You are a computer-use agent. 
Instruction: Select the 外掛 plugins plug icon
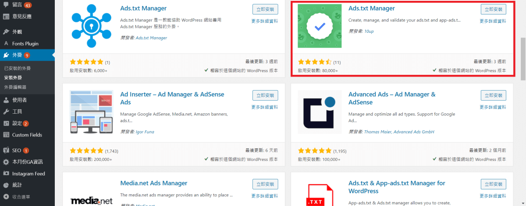pos(6,55)
